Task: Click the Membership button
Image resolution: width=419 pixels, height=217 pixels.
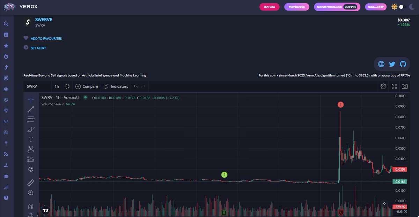Action: 297,7
